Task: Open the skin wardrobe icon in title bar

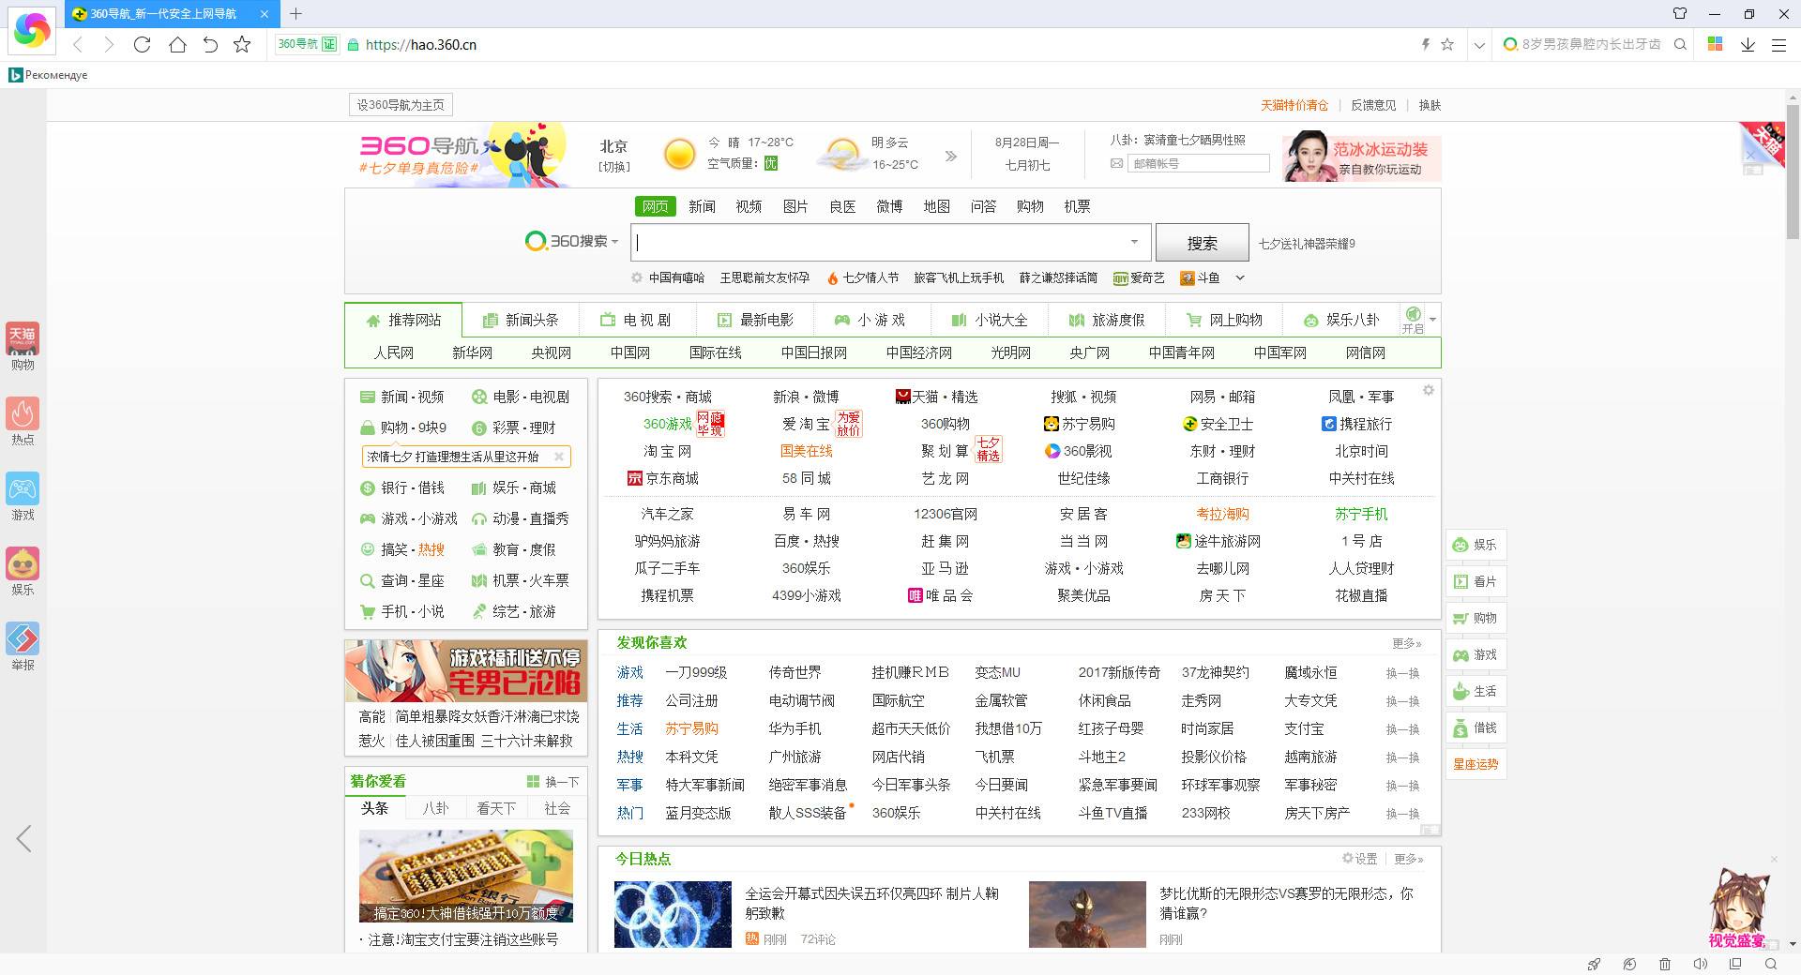Action: 1680,13
